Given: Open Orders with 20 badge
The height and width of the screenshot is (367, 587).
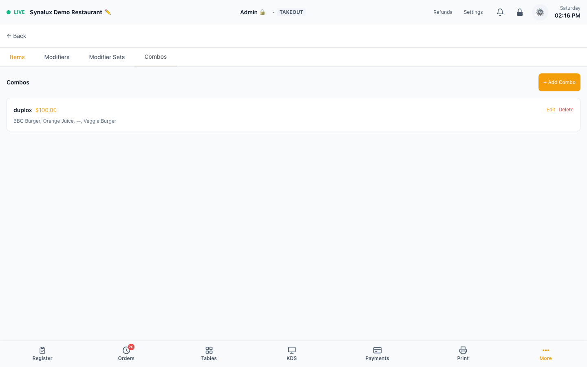Looking at the screenshot, I should (126, 354).
